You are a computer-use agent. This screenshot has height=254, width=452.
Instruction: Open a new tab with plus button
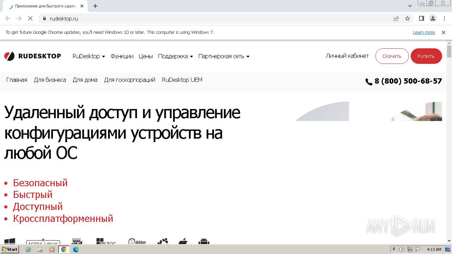pos(95,6)
